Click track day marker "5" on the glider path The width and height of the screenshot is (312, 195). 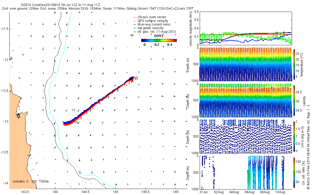click(108, 97)
